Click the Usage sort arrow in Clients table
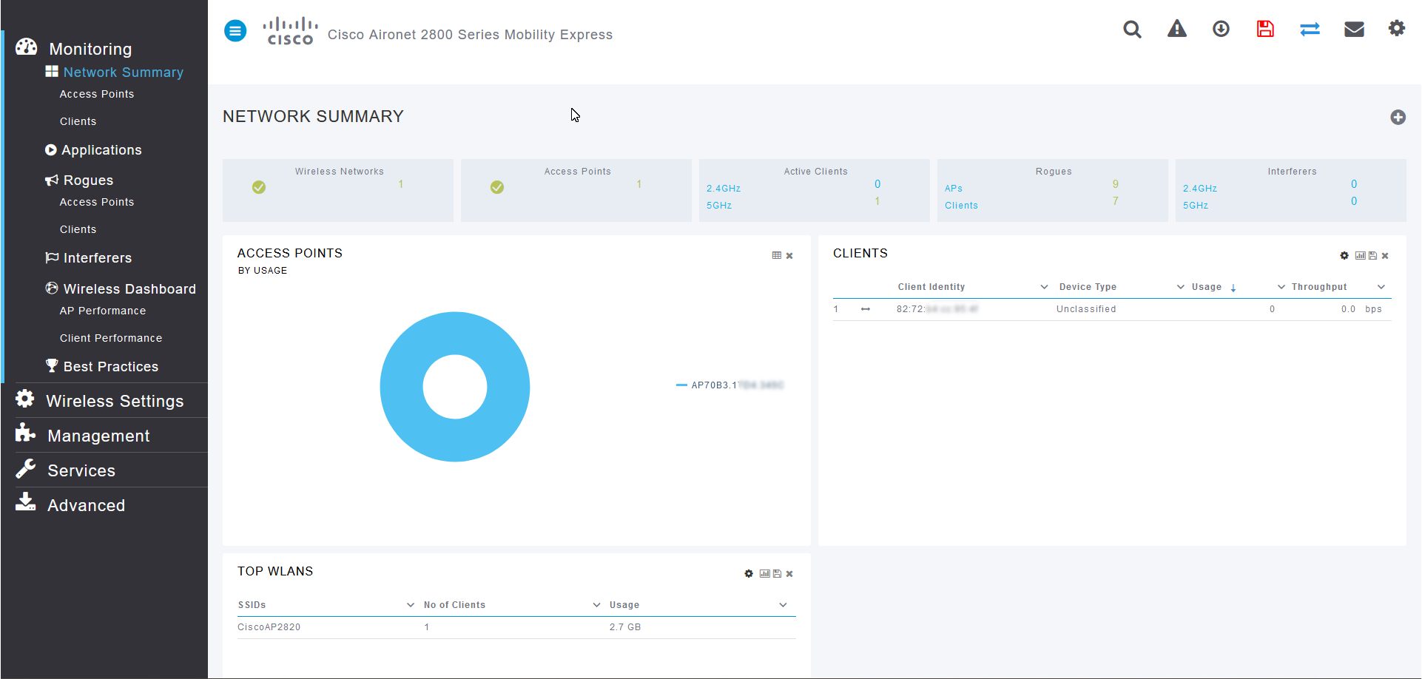Screen dimensions: 1422x679 (x=1233, y=288)
